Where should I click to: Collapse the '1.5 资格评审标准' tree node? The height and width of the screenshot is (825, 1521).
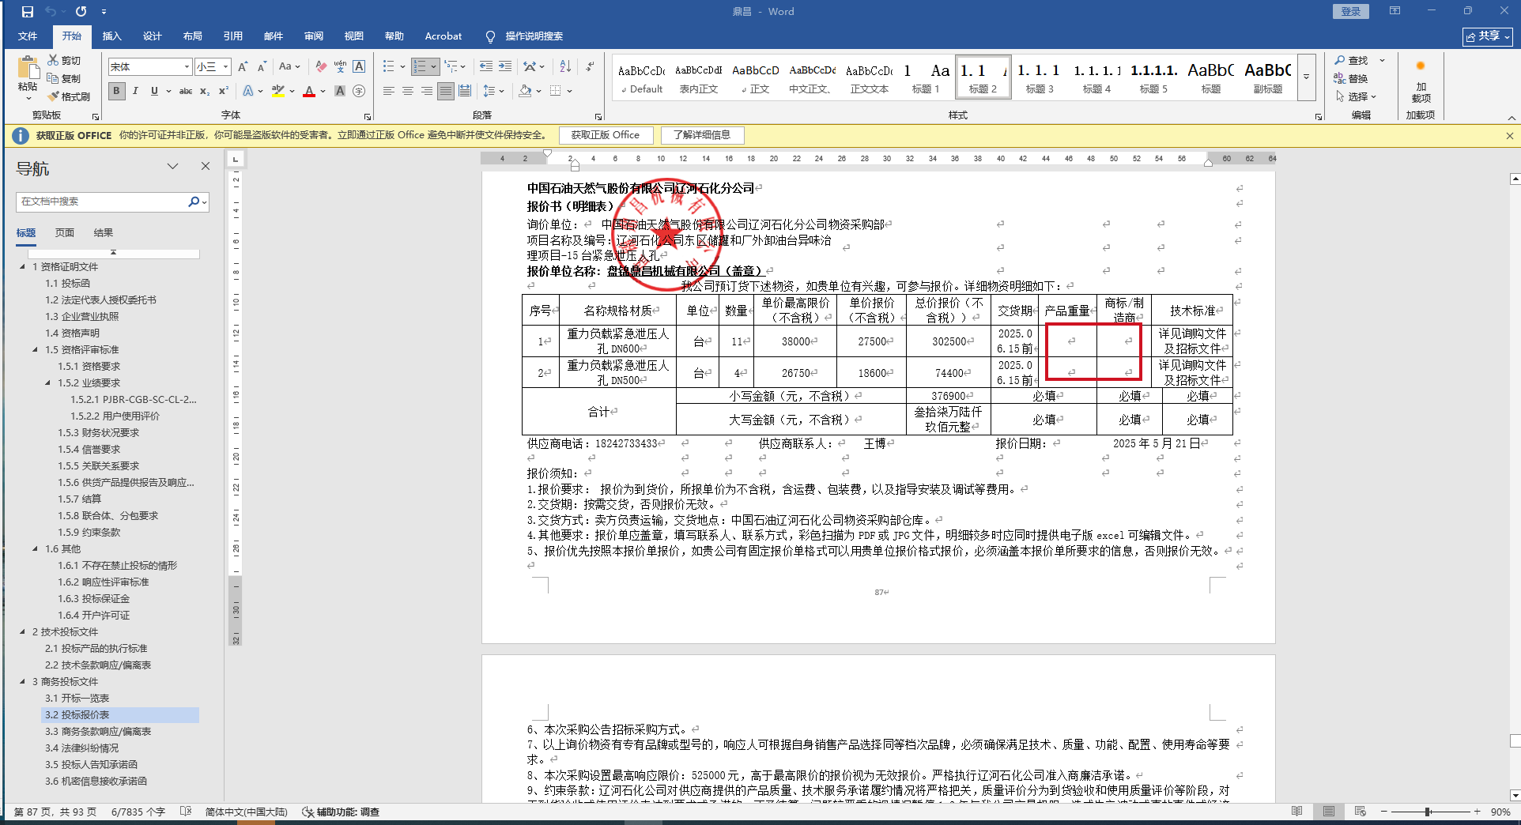pos(36,349)
